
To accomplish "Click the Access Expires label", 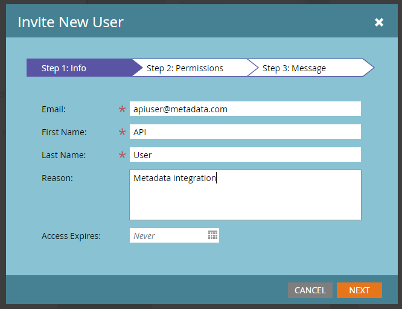I will tap(71, 236).
